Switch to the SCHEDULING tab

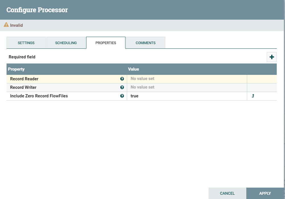pos(66,43)
